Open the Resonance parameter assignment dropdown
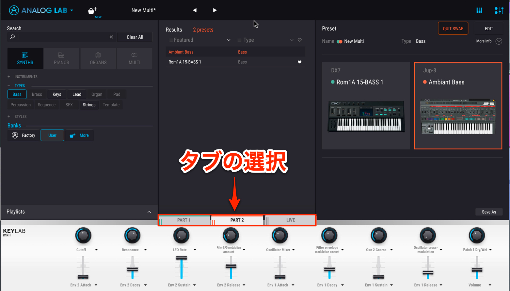This screenshot has width=510, height=291. click(145, 250)
